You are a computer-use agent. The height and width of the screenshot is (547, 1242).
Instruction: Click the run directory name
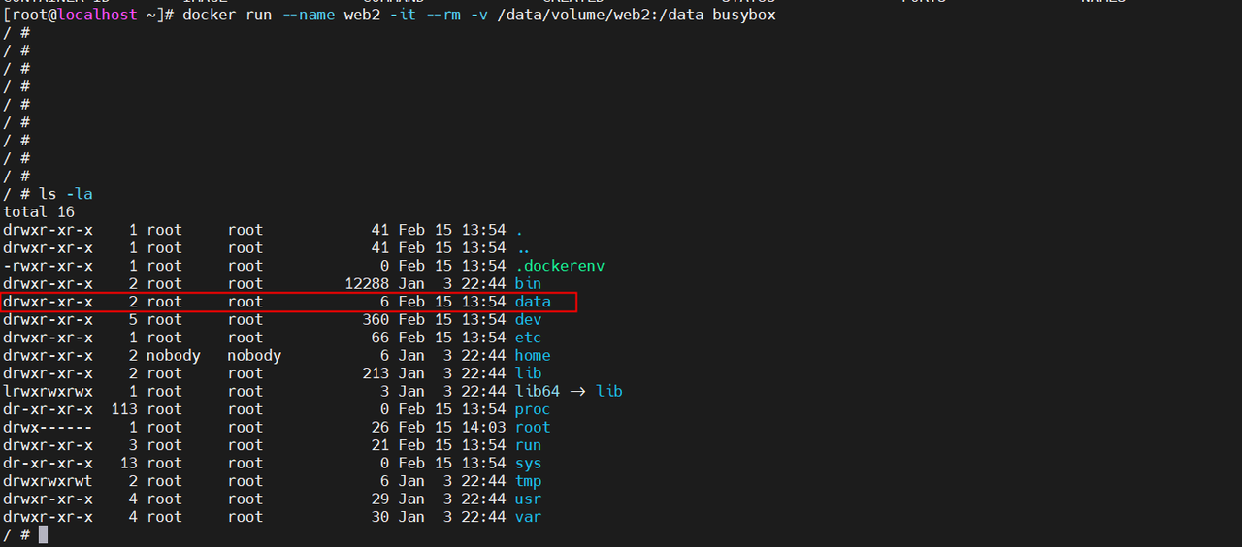click(528, 445)
